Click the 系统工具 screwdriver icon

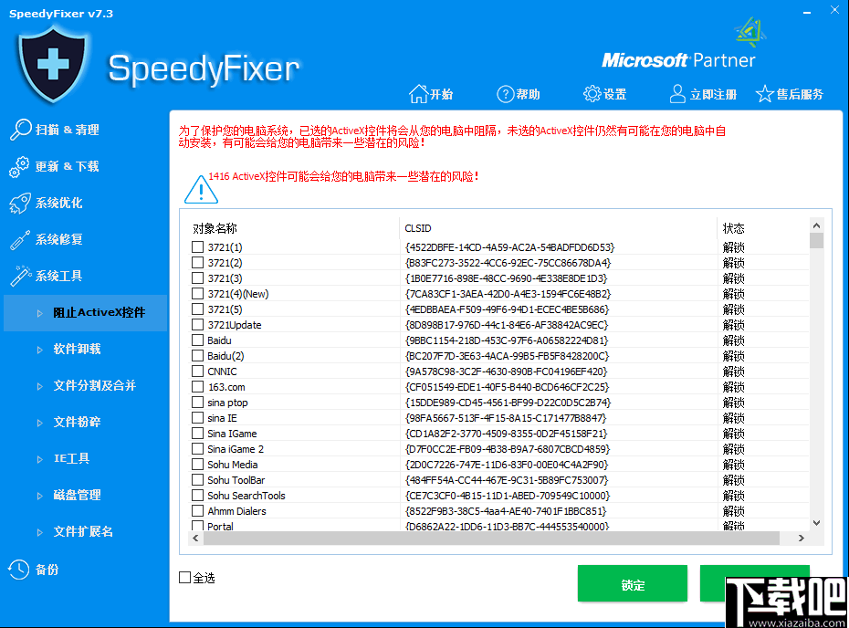[22, 276]
